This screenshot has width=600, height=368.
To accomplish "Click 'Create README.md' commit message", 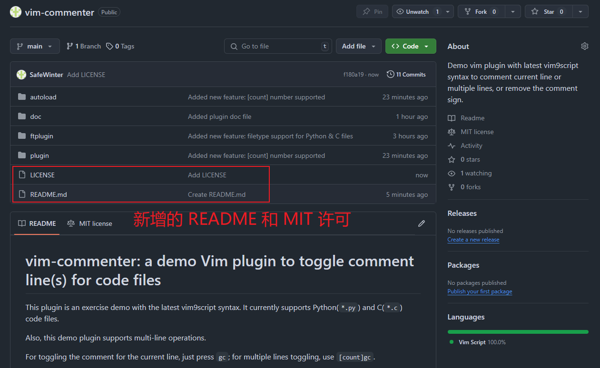I will (216, 194).
